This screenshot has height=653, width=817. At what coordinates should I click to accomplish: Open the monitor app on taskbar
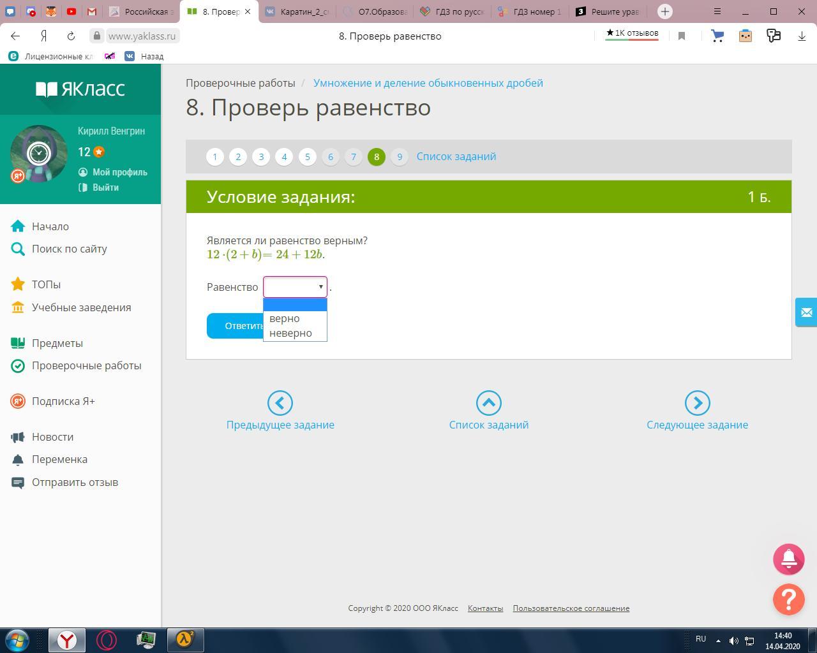146,640
